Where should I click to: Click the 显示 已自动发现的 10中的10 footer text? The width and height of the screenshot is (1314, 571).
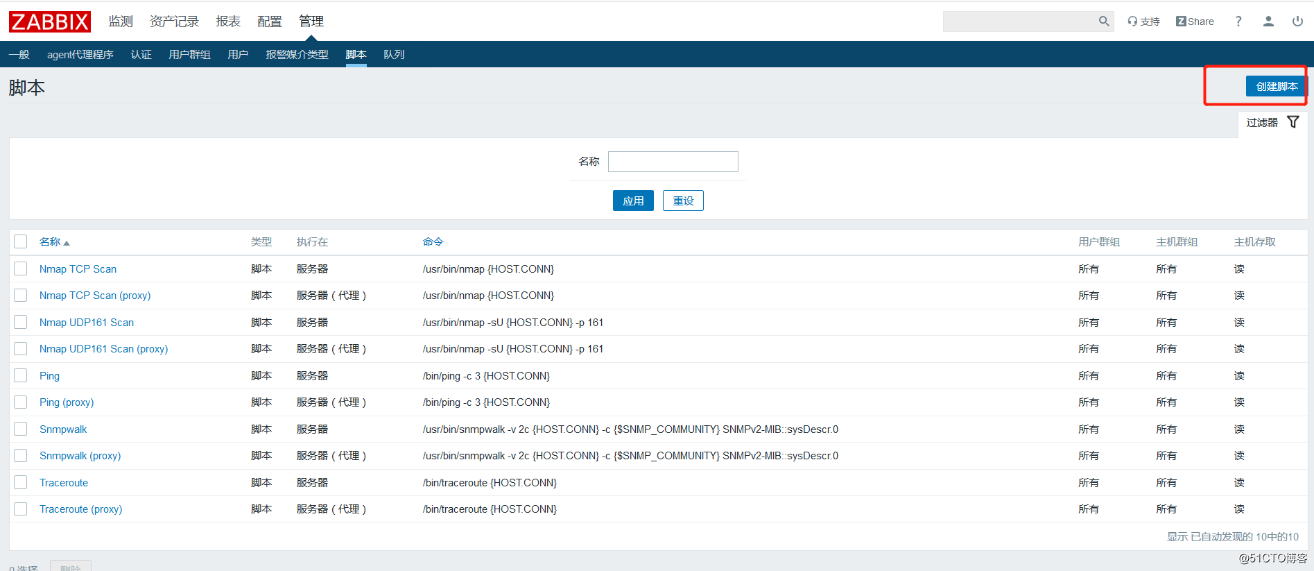click(1233, 536)
